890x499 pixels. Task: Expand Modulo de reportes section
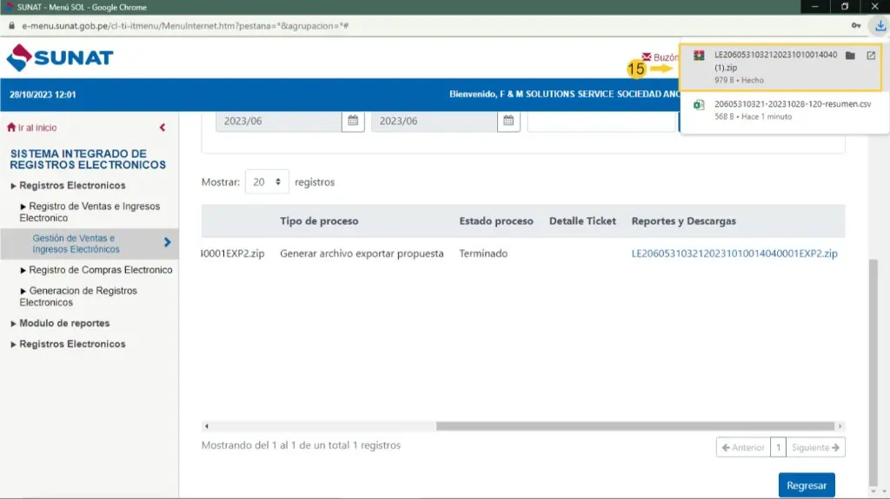(63, 323)
